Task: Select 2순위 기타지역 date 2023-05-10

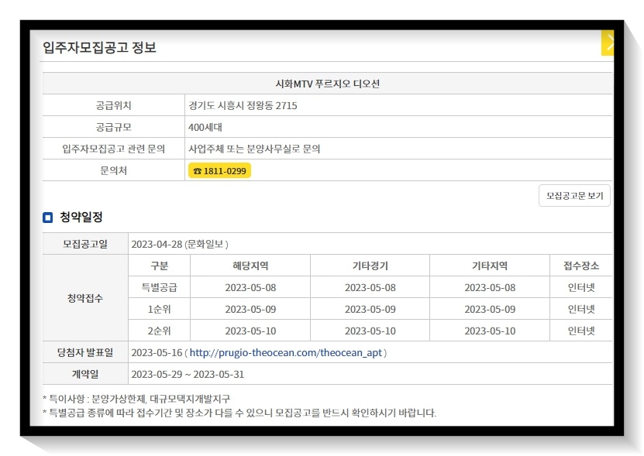Action: [x=490, y=331]
